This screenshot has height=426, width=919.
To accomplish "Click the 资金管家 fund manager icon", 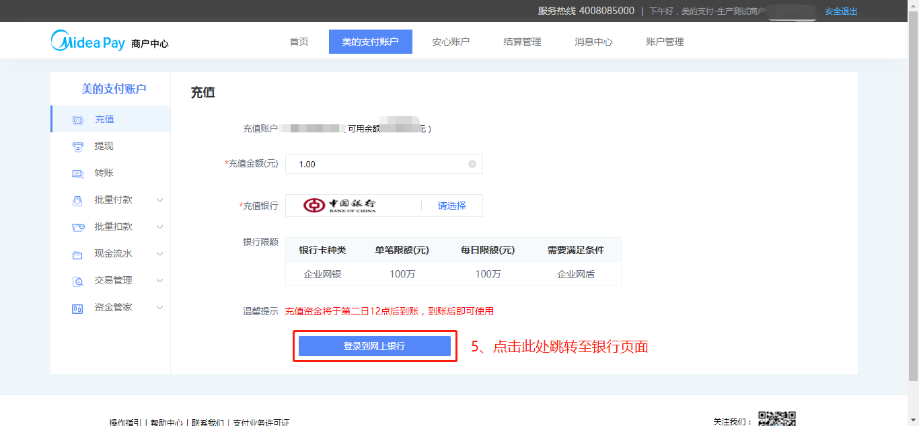I will (x=78, y=308).
